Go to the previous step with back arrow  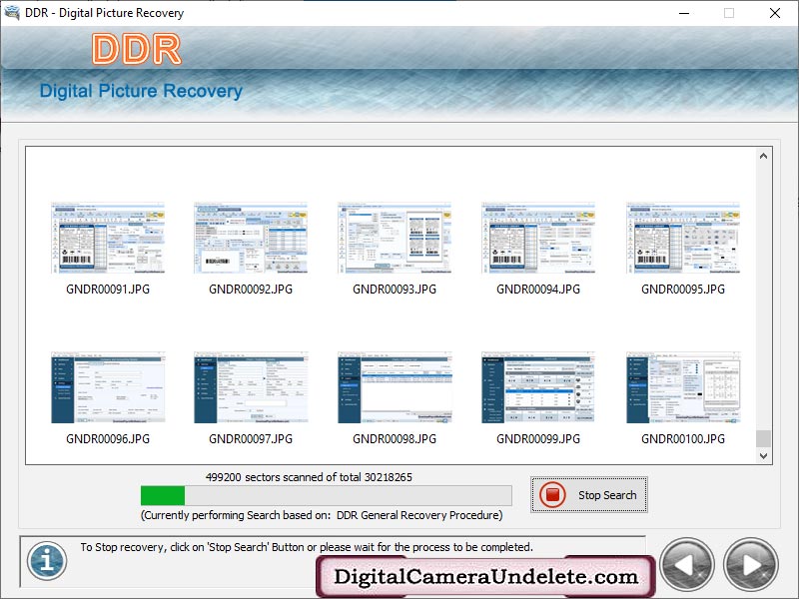(x=686, y=564)
